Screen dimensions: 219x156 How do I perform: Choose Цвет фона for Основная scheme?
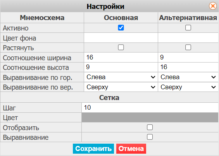[x=121, y=38]
